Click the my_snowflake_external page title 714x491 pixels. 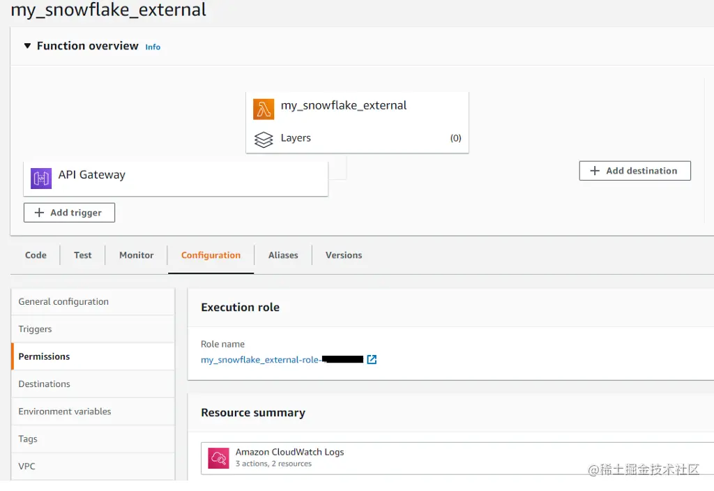(x=108, y=10)
